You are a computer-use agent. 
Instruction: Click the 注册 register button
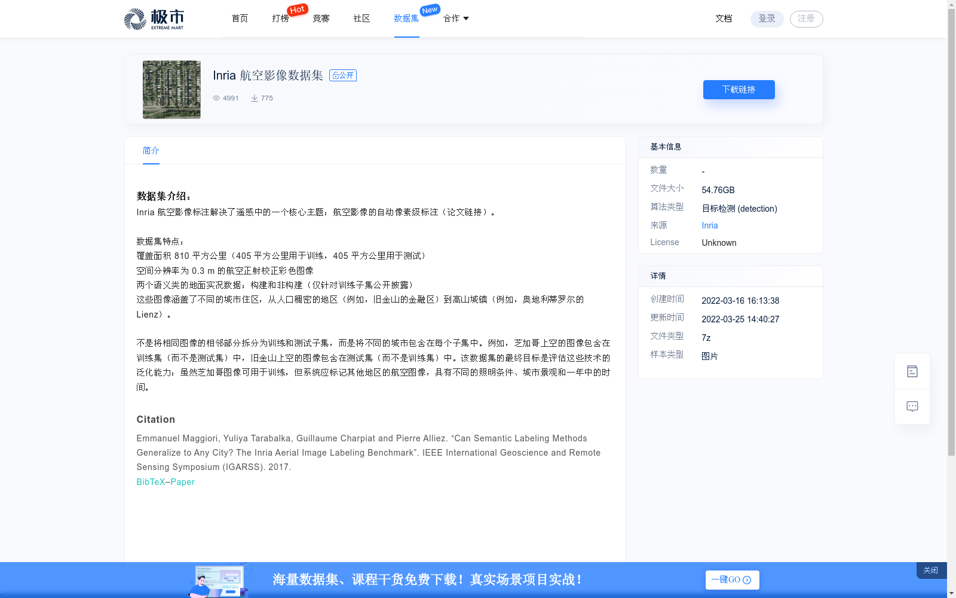pos(806,19)
